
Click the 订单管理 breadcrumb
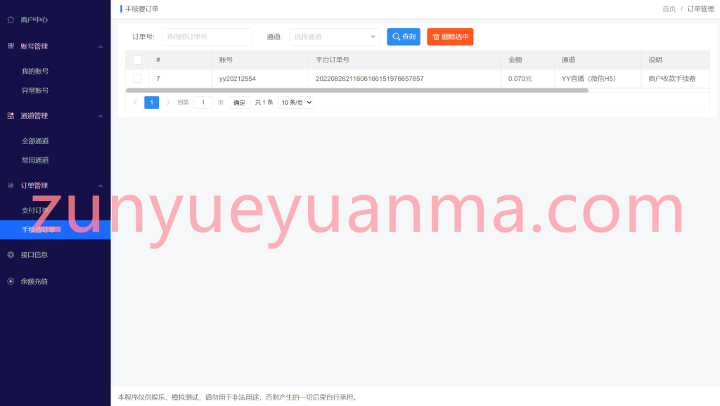tap(701, 8)
